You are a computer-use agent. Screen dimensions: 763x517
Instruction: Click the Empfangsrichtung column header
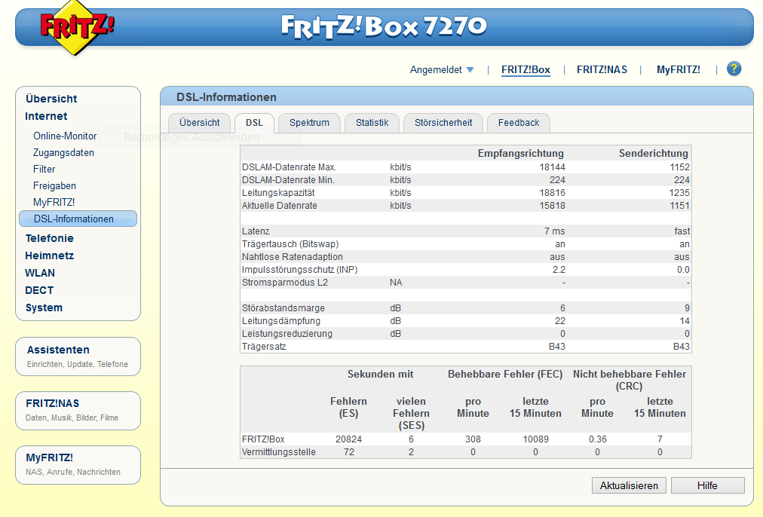point(521,154)
